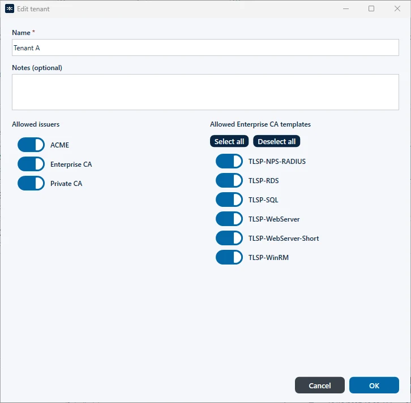Focus the Name input field
This screenshot has width=411, height=403.
pyautogui.click(x=205, y=47)
